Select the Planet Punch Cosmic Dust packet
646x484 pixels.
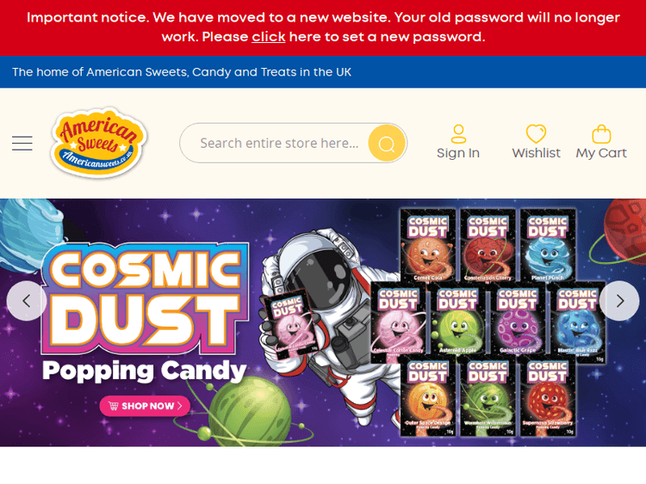[548, 246]
